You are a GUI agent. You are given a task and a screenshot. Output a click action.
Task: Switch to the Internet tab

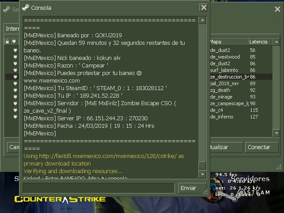coord(12,28)
